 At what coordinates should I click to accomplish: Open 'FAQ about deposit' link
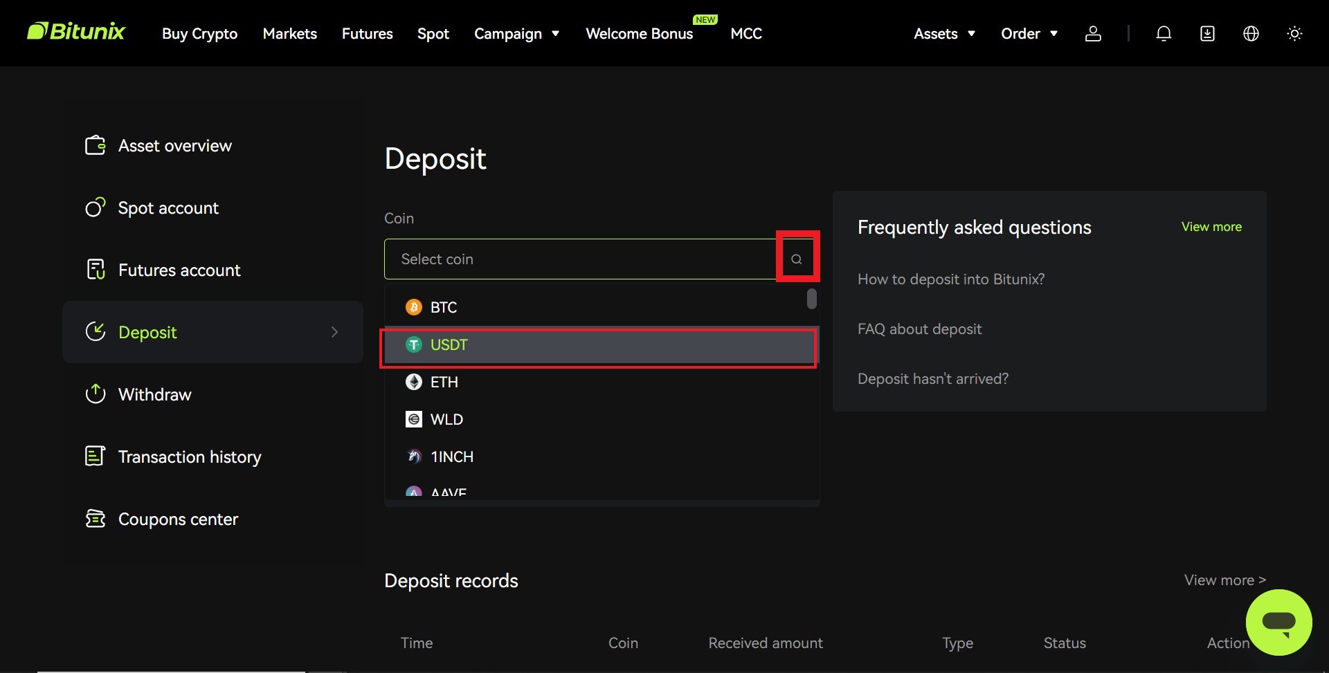pyautogui.click(x=919, y=329)
